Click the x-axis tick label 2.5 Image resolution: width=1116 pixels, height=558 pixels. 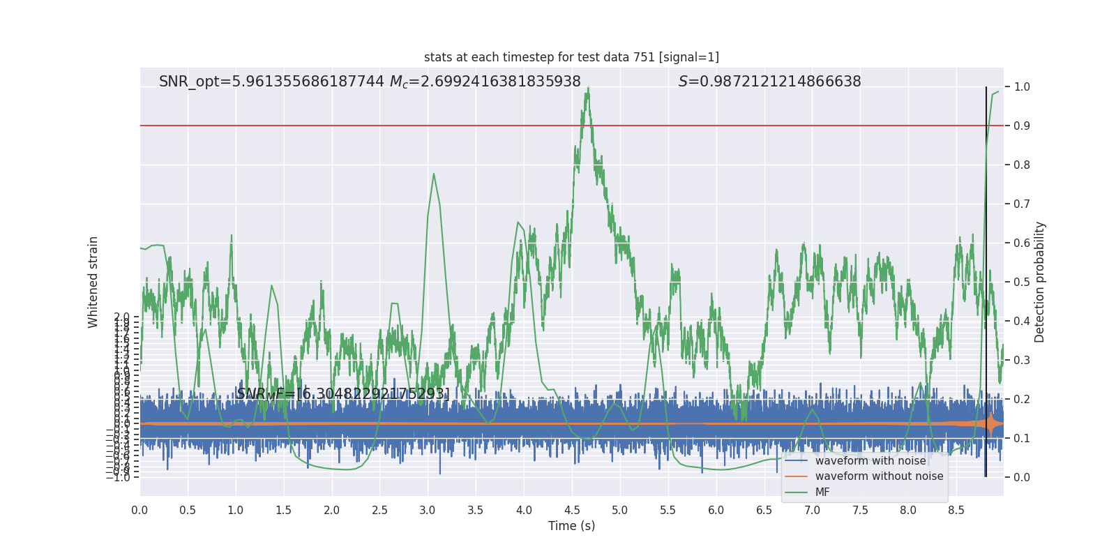379,510
